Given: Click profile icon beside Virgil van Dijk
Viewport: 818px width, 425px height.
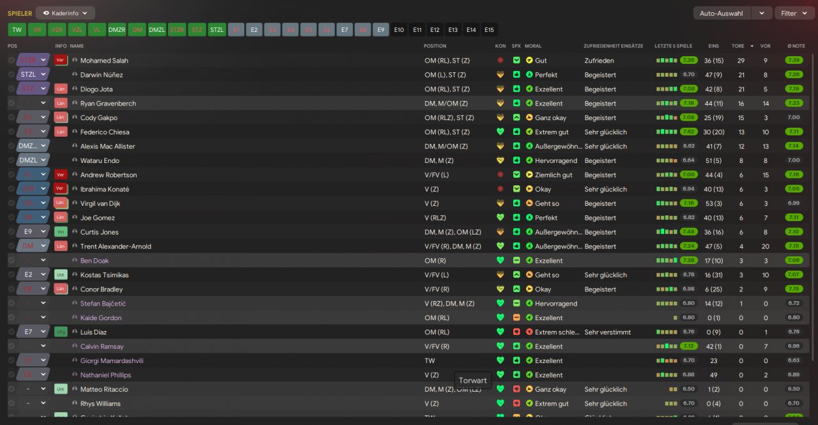Looking at the screenshot, I should click(x=75, y=203).
